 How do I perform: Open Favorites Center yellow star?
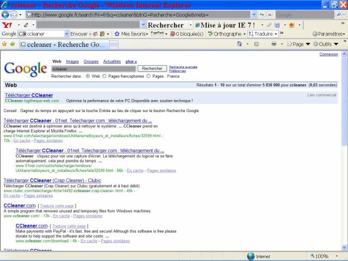[4, 44]
